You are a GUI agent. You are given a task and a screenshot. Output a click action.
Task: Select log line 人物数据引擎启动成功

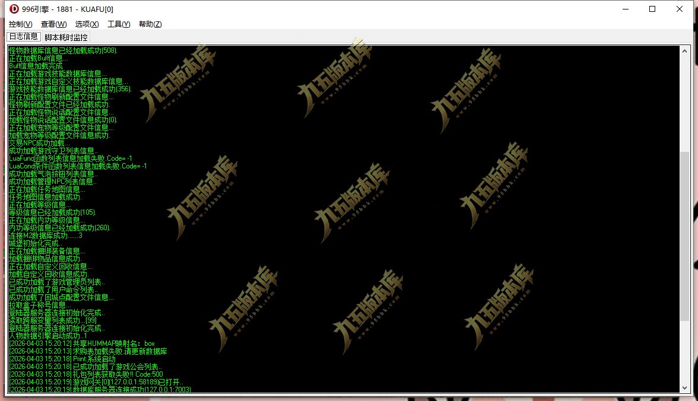pyautogui.click(x=47, y=336)
